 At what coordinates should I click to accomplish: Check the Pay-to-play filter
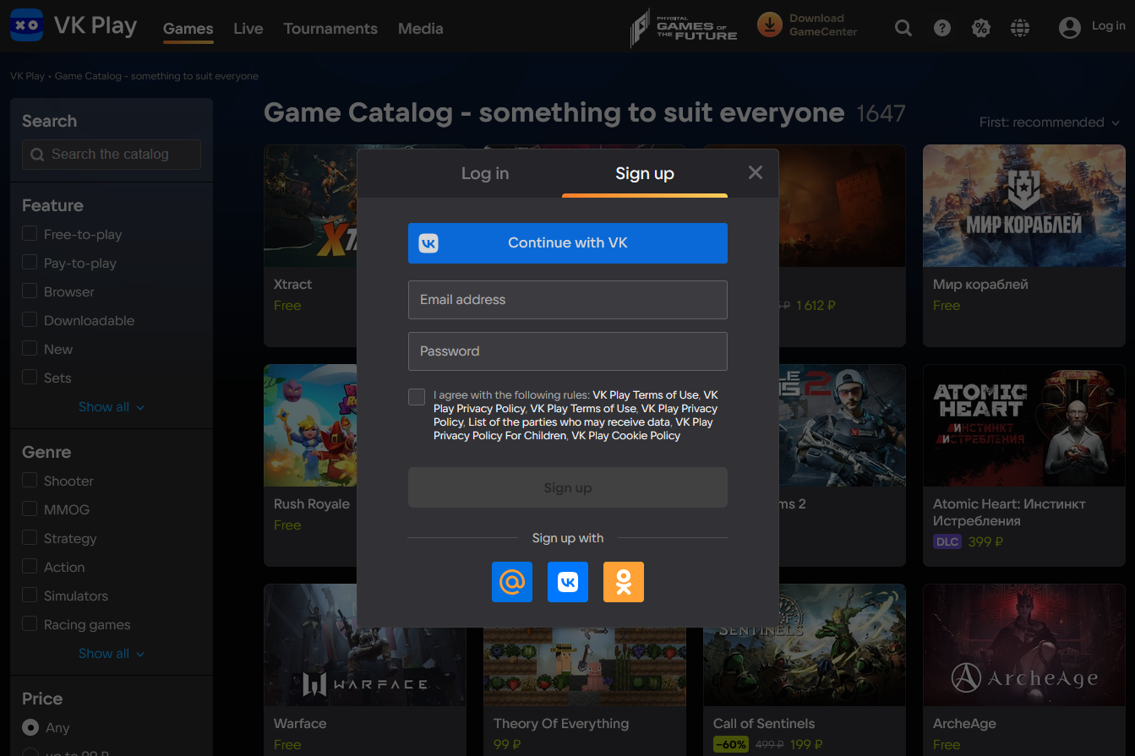pos(30,263)
